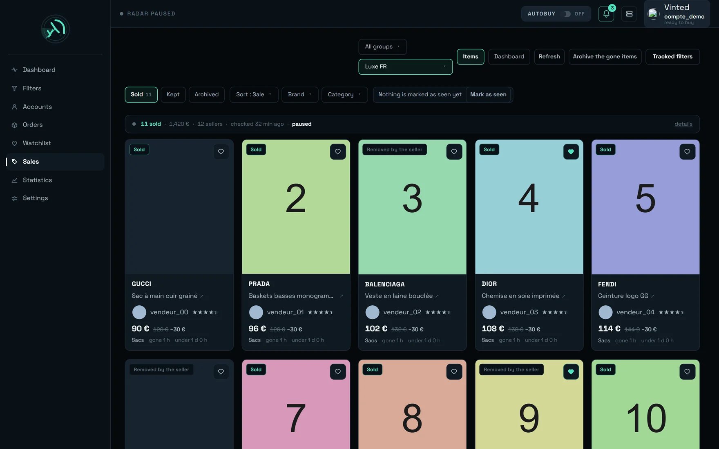
Task: Click the Dashboard sidebar pulse icon
Action: [14, 70]
